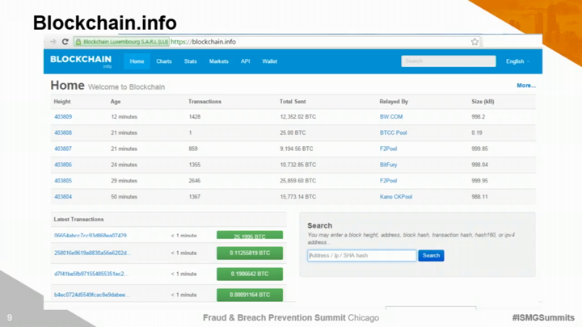The image size is (582, 327).
Task: Click the 25.00 BTC total sent value
Action: (293, 132)
